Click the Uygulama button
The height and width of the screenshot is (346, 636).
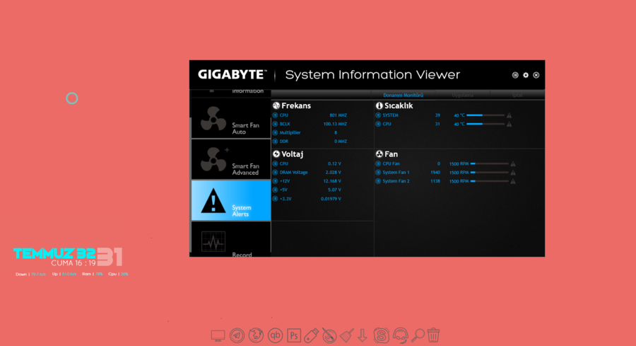462,95
